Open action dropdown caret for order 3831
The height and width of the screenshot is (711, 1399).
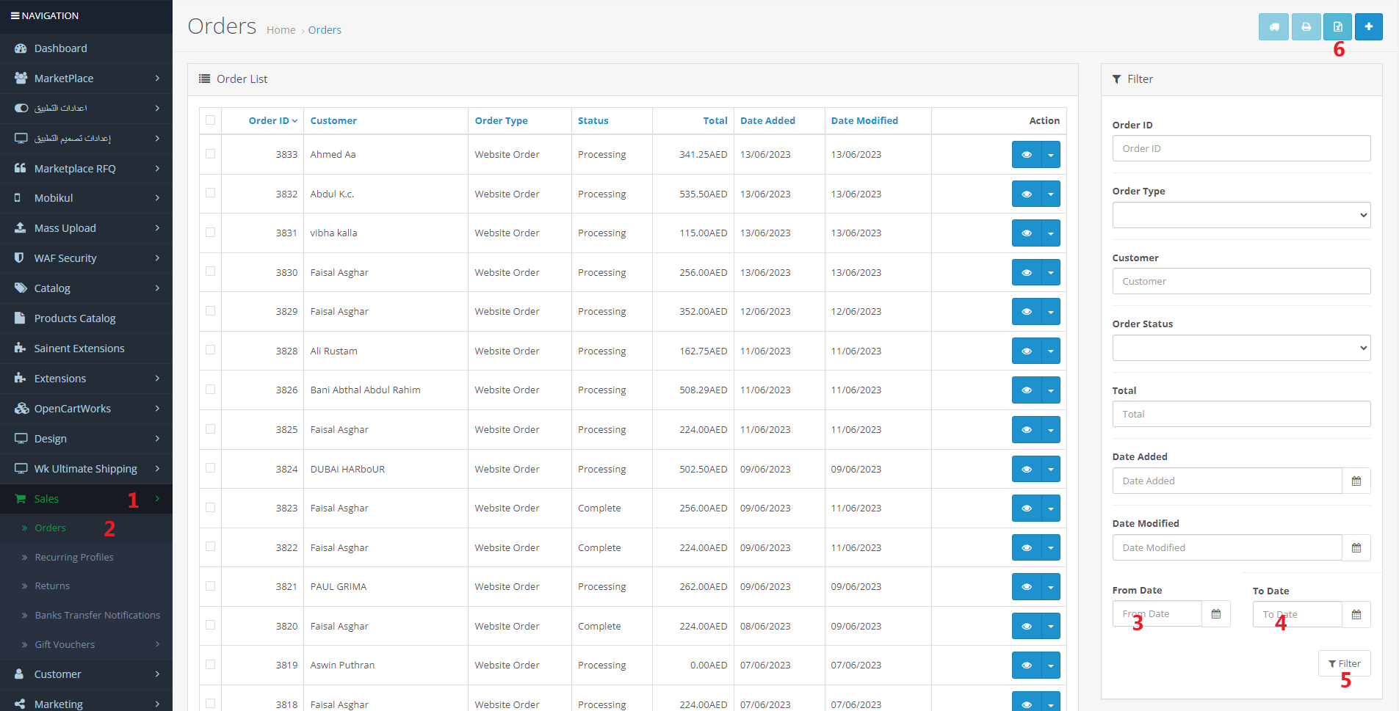pyautogui.click(x=1051, y=233)
